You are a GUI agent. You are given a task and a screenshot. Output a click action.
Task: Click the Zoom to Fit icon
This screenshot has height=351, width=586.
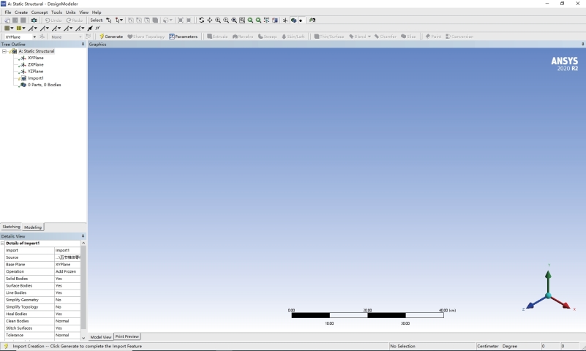point(234,20)
